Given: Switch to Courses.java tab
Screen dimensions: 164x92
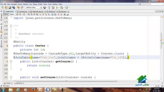Looking at the screenshot, I should click(x=23, y=11).
